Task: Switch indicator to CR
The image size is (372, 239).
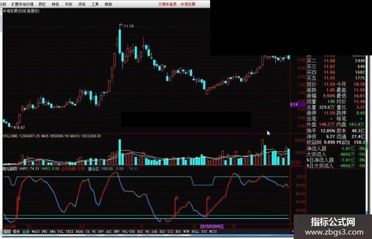Action: pos(87,232)
